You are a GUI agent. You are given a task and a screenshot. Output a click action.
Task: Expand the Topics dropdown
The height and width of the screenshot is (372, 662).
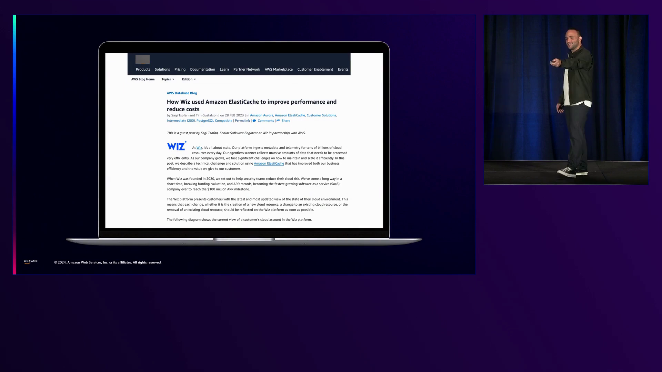pyautogui.click(x=168, y=79)
